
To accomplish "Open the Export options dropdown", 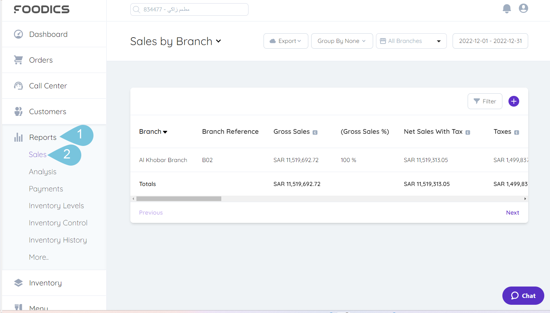I will 286,41.
